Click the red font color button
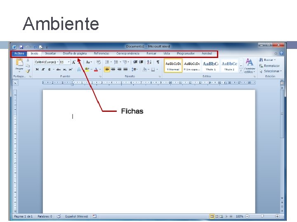The image size is (297, 222). pyautogui.click(x=96, y=69)
